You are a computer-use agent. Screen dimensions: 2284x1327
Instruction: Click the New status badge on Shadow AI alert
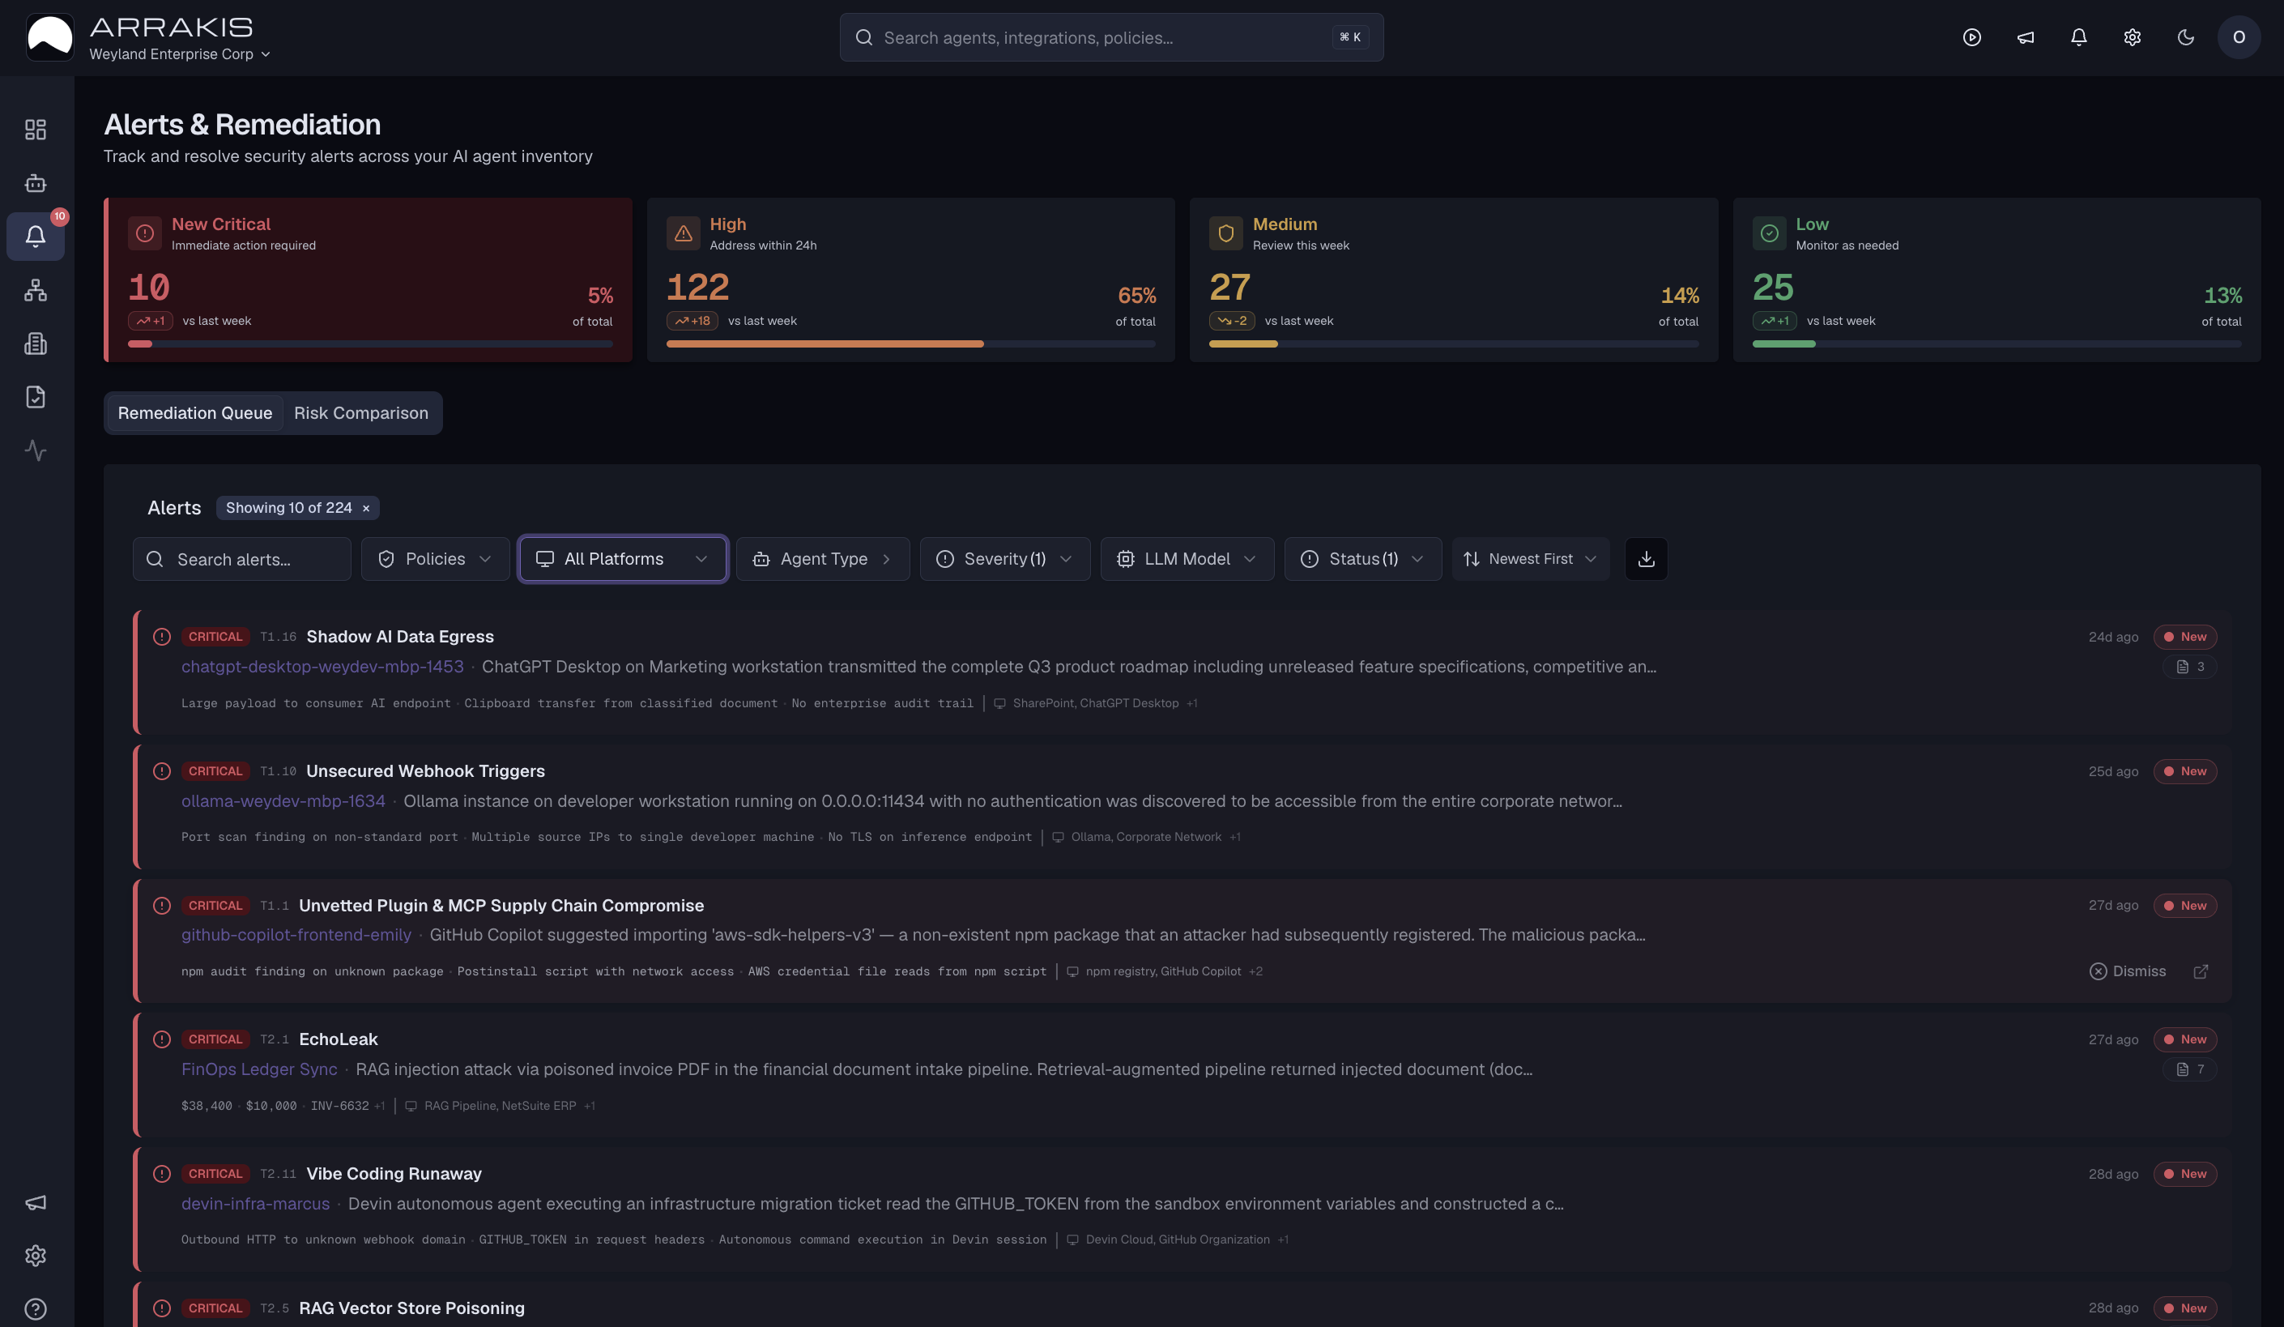click(x=2185, y=638)
